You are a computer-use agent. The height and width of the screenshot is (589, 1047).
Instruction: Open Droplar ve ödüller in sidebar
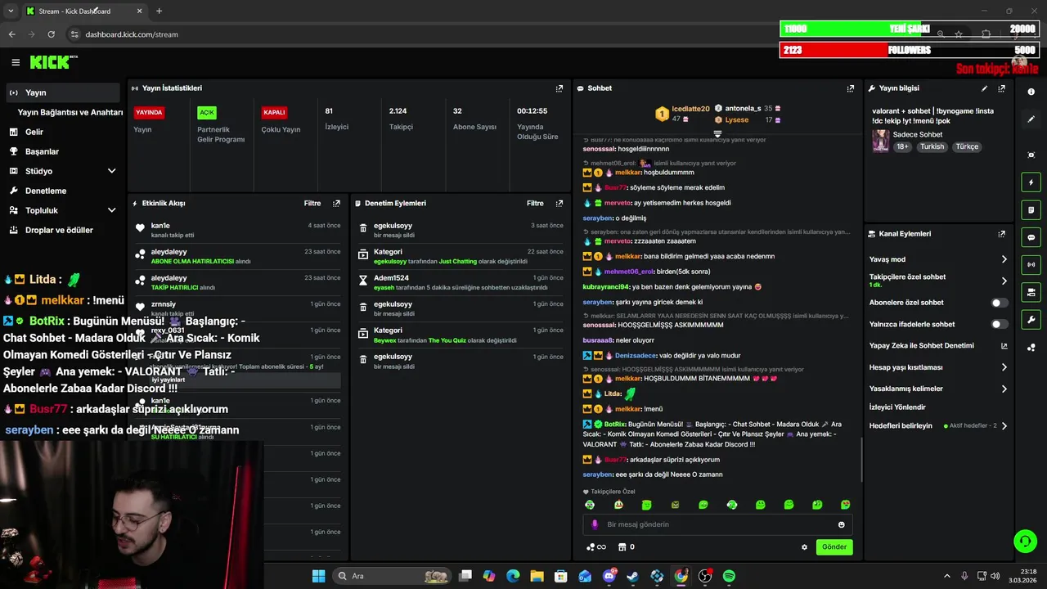coord(63,230)
